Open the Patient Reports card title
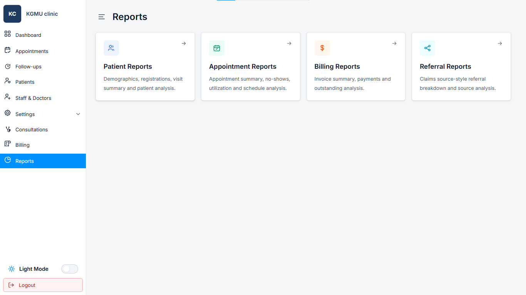 point(128,66)
